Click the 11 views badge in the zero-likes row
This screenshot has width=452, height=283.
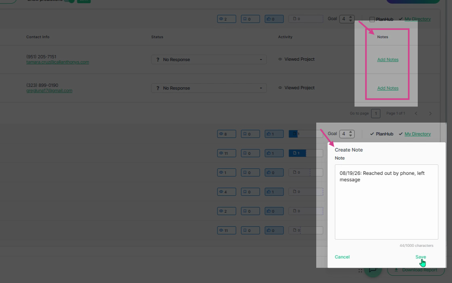(226, 230)
